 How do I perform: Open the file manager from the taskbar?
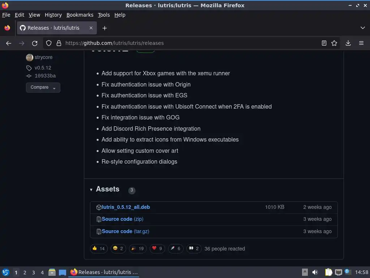[x=52, y=272]
